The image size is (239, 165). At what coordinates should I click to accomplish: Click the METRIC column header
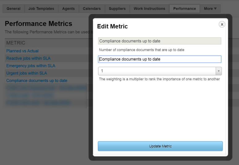click(16, 43)
